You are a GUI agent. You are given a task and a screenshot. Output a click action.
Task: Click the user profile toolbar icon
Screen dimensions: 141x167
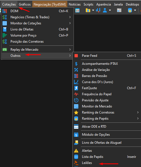[x=105, y=10]
